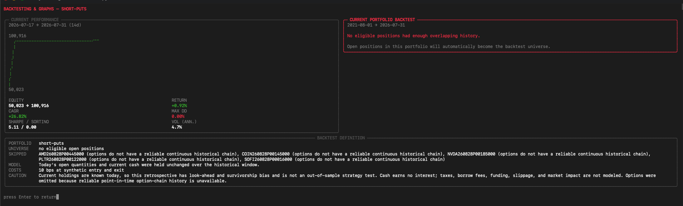
Task: Select the 'SKIPPED' row label
Action: point(18,154)
